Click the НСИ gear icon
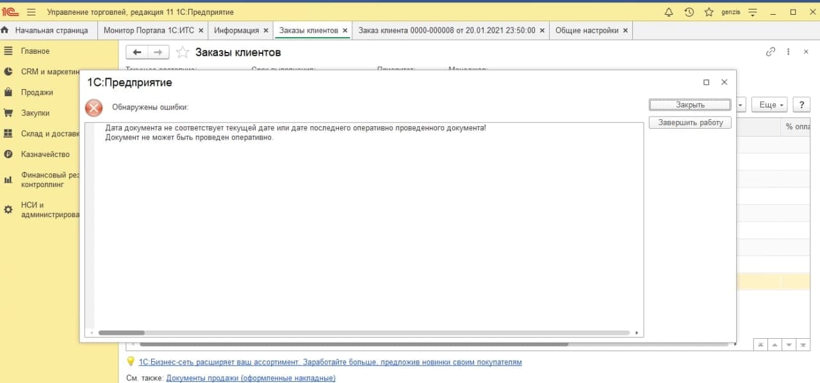This screenshot has height=383, width=820. coord(8,209)
